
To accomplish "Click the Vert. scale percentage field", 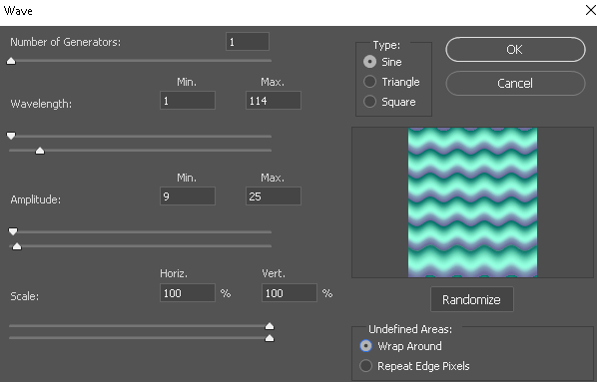I will point(290,293).
